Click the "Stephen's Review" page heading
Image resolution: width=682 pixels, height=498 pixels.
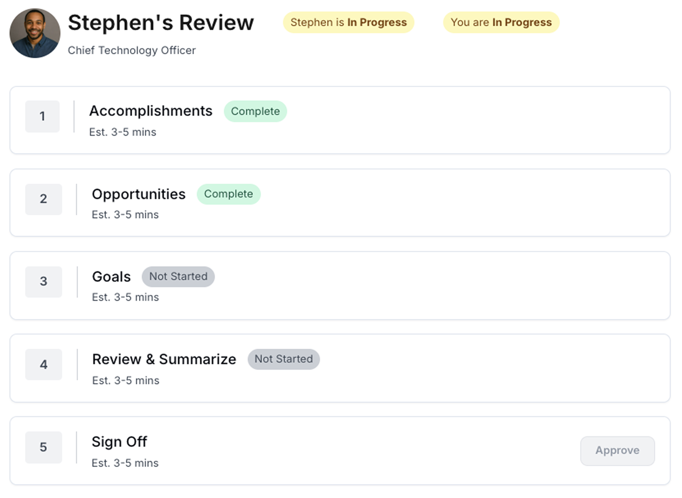161,23
